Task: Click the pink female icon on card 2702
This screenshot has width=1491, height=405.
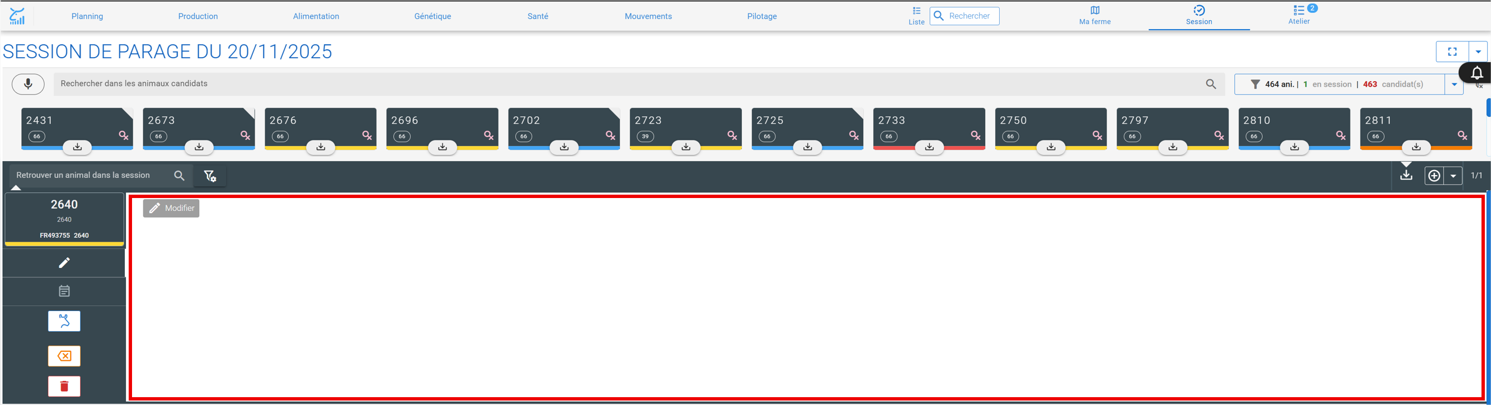Action: (610, 135)
